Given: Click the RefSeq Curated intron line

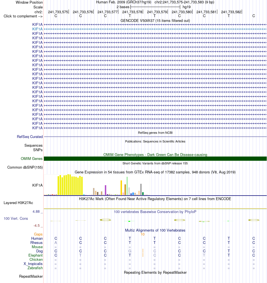Looking at the screenshot, I should [x=155, y=137].
